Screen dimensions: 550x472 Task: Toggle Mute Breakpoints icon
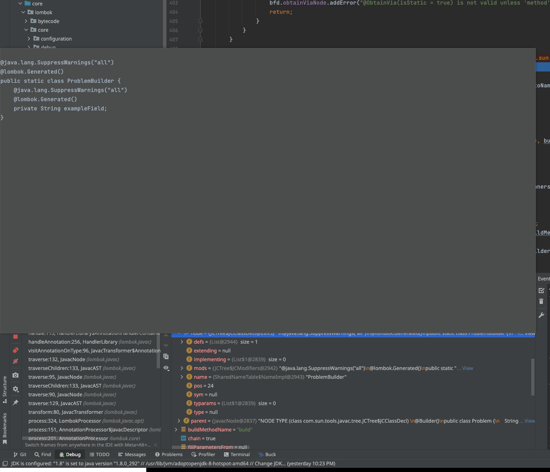[15, 361]
